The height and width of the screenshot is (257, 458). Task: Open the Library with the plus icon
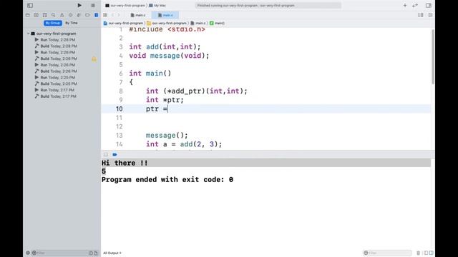click(405, 5)
